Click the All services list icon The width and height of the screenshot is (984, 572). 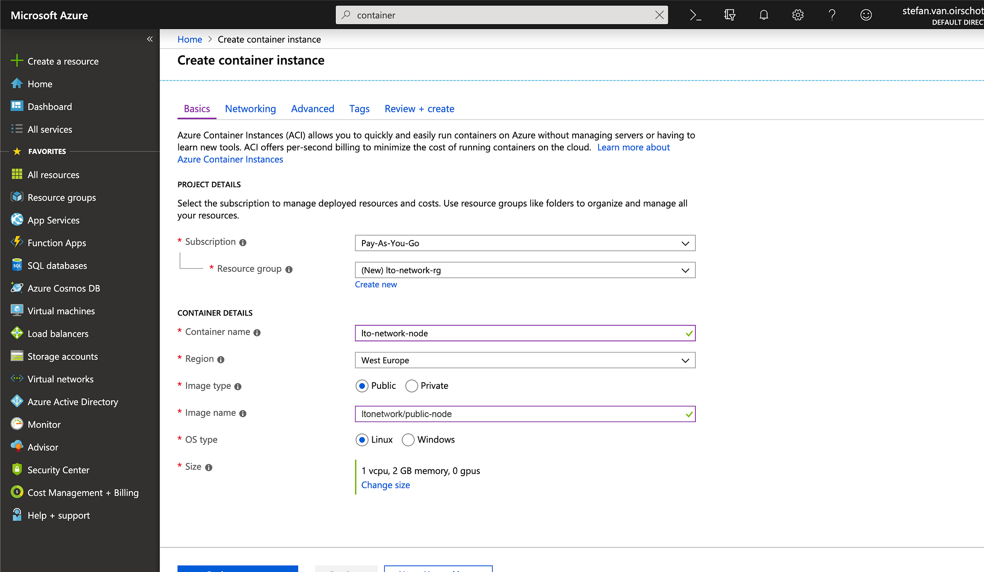click(17, 129)
